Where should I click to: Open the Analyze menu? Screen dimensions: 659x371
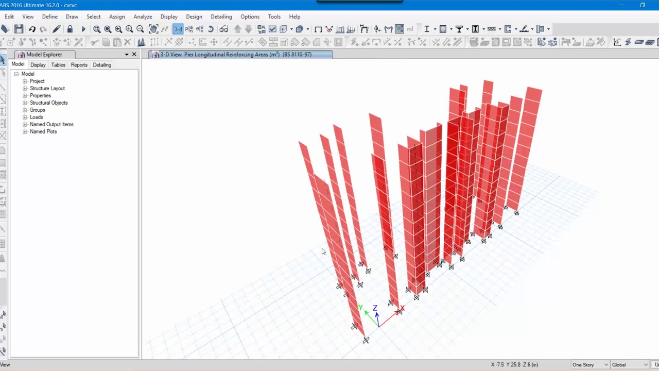pyautogui.click(x=143, y=16)
